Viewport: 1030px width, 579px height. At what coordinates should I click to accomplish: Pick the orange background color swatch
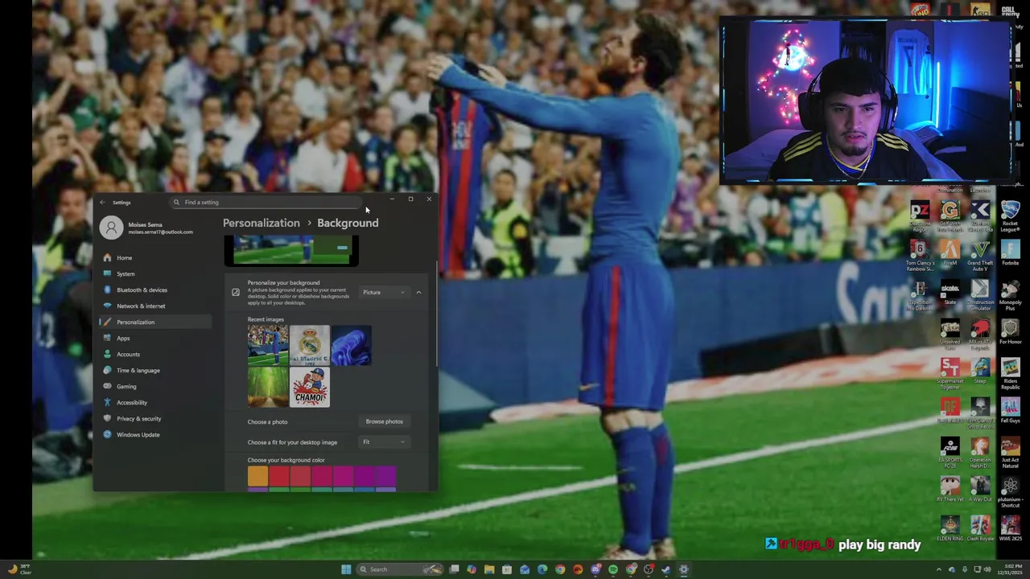click(257, 476)
